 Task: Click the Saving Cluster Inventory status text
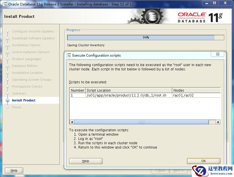86,45
